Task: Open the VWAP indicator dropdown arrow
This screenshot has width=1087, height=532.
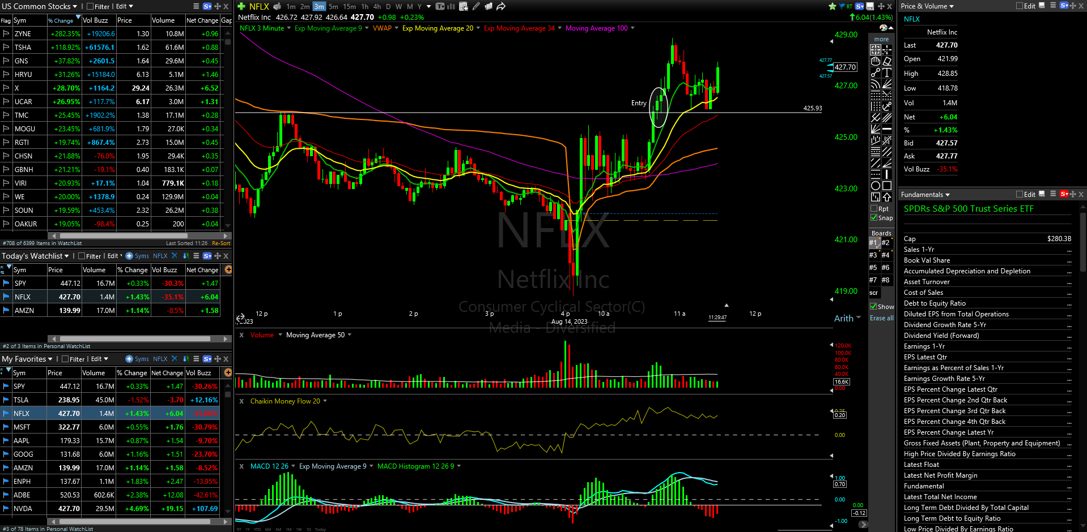Action: tap(396, 28)
